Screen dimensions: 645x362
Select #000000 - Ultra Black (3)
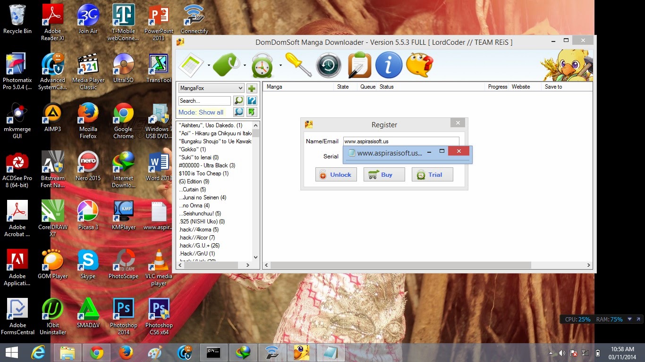(207, 165)
